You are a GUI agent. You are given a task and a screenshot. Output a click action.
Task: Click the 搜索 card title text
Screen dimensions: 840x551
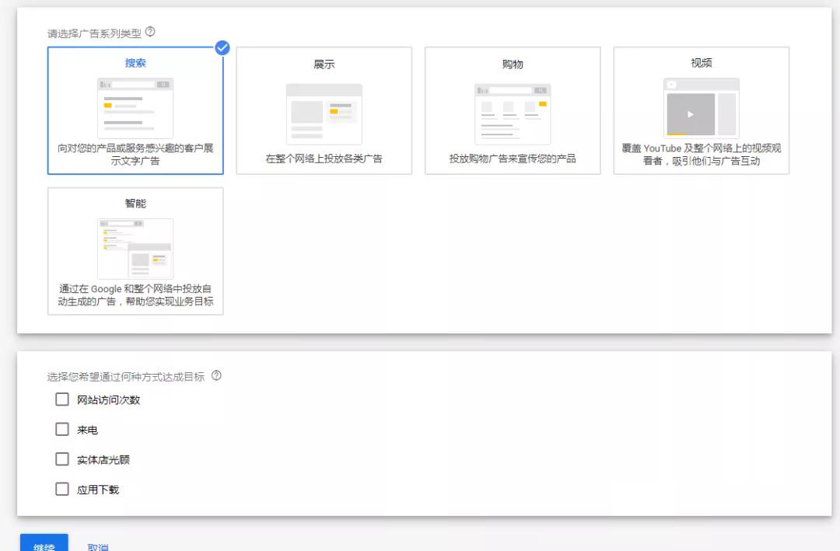point(135,63)
